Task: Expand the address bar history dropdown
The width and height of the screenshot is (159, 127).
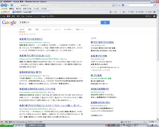Action: pyautogui.click(x=113, y=5)
